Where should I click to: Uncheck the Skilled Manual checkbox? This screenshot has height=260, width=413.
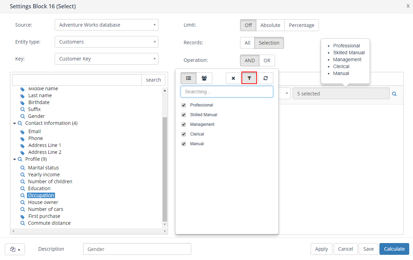[184, 115]
